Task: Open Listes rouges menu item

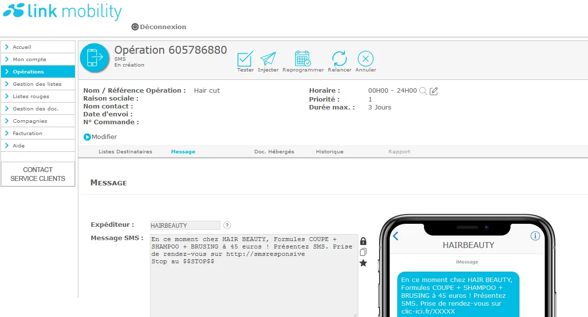Action: (x=38, y=97)
